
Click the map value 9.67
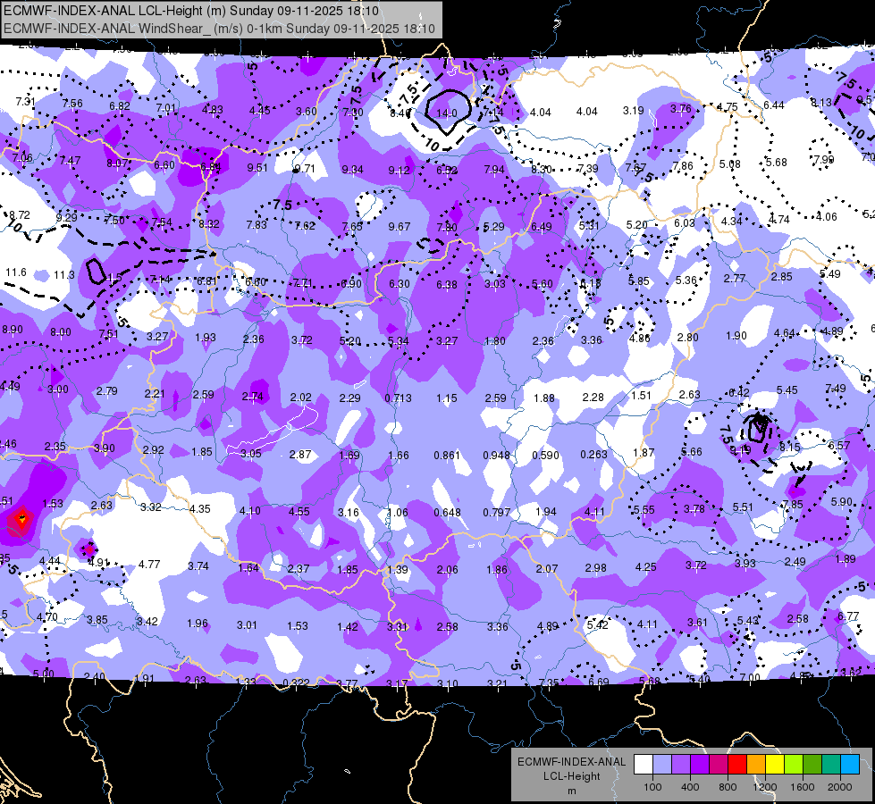(399, 227)
